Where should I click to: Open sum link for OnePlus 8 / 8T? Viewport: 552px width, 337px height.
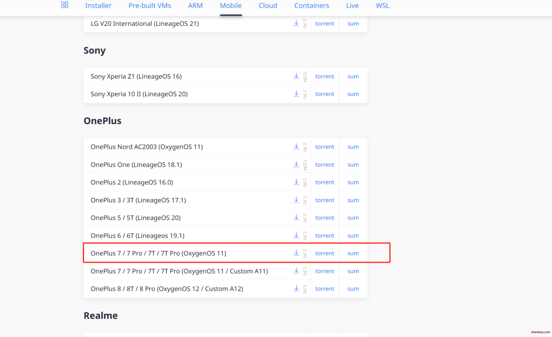click(353, 289)
